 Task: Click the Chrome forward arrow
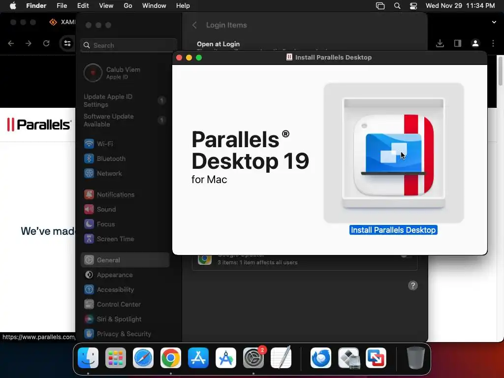(x=29, y=43)
